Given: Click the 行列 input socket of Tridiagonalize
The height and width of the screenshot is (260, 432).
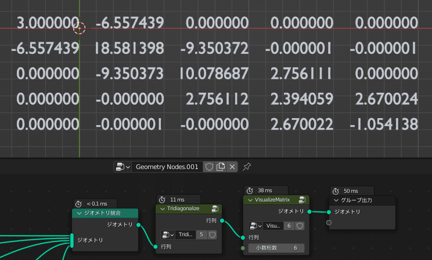Looking at the screenshot, I should click(x=156, y=247).
